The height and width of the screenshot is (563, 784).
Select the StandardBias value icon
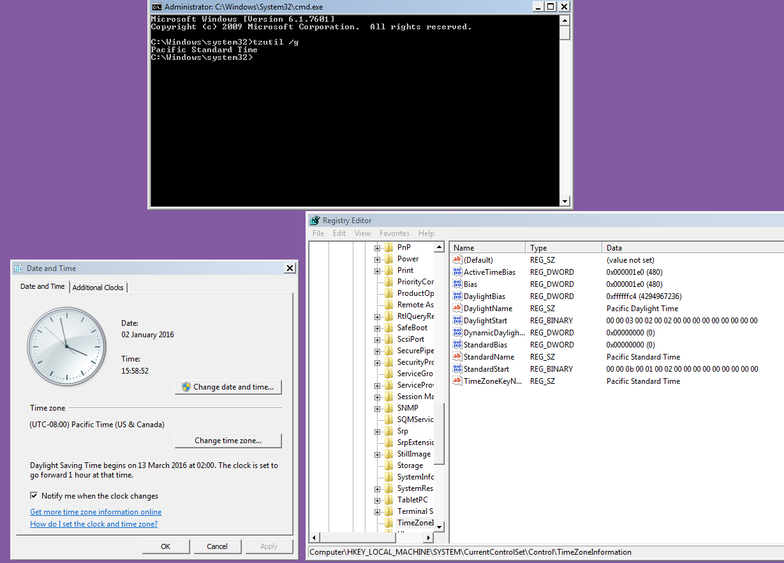click(457, 344)
